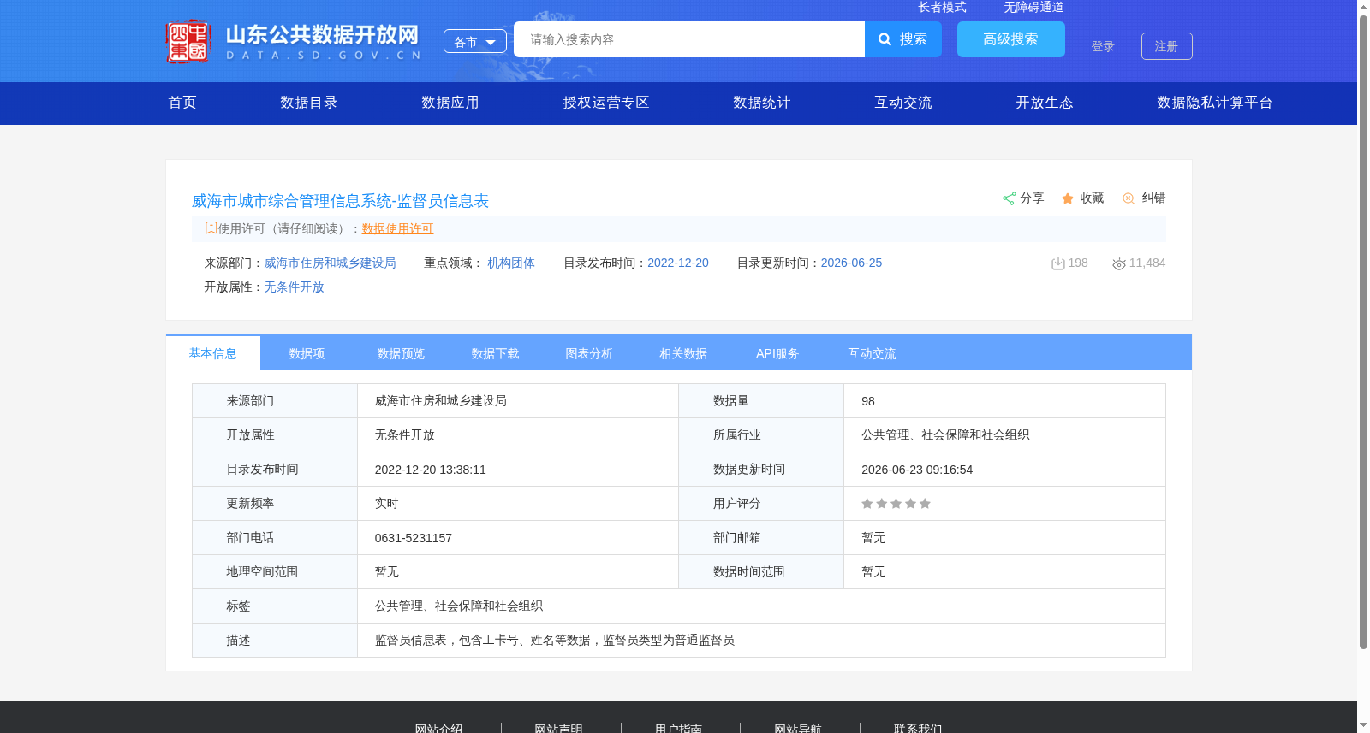The image size is (1370, 733).
Task: Click the share icon
Action: [1009, 198]
